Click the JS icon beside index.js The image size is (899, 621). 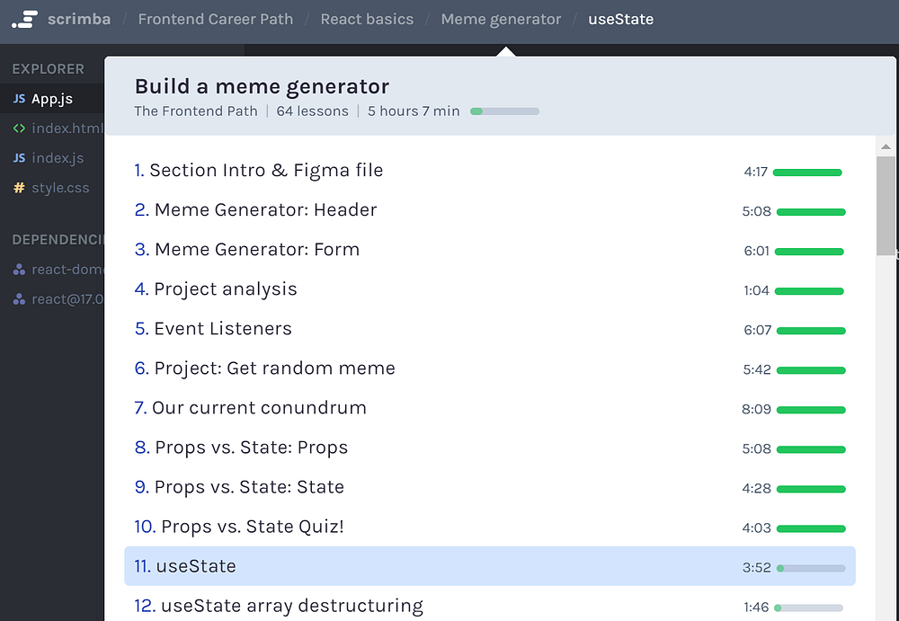[19, 158]
